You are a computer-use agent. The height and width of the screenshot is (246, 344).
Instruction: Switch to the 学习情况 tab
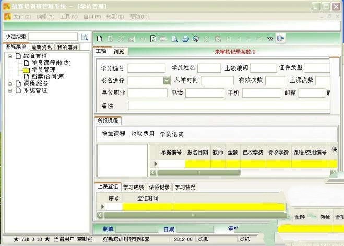(185, 187)
